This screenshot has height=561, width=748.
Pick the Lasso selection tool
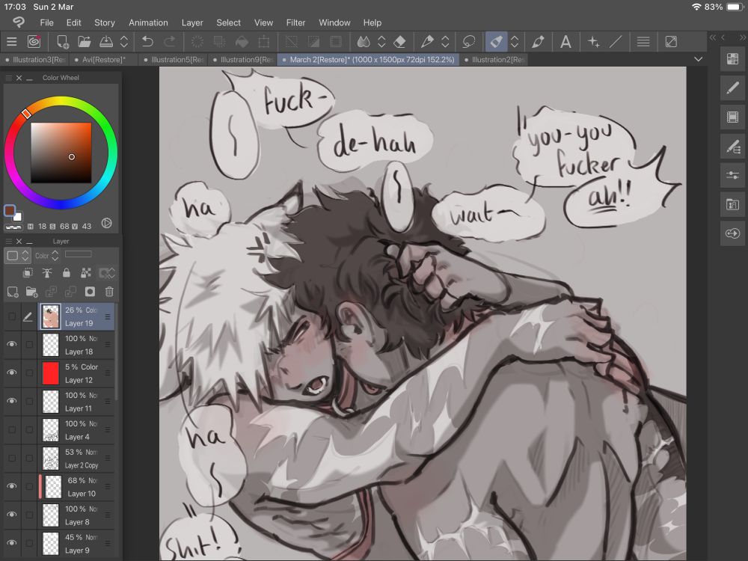click(x=469, y=42)
